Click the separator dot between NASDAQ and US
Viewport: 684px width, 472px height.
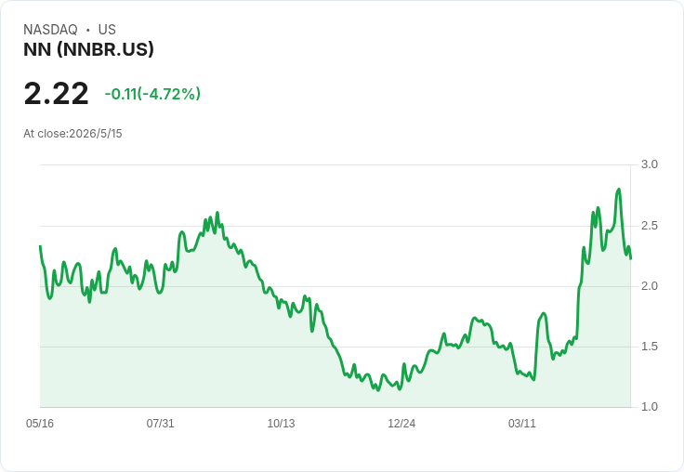point(88,30)
